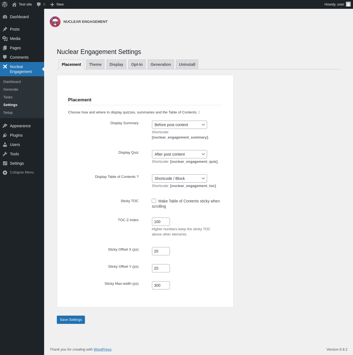Click the [nuclear_engagement_quiz] shortcode text

coord(194,162)
